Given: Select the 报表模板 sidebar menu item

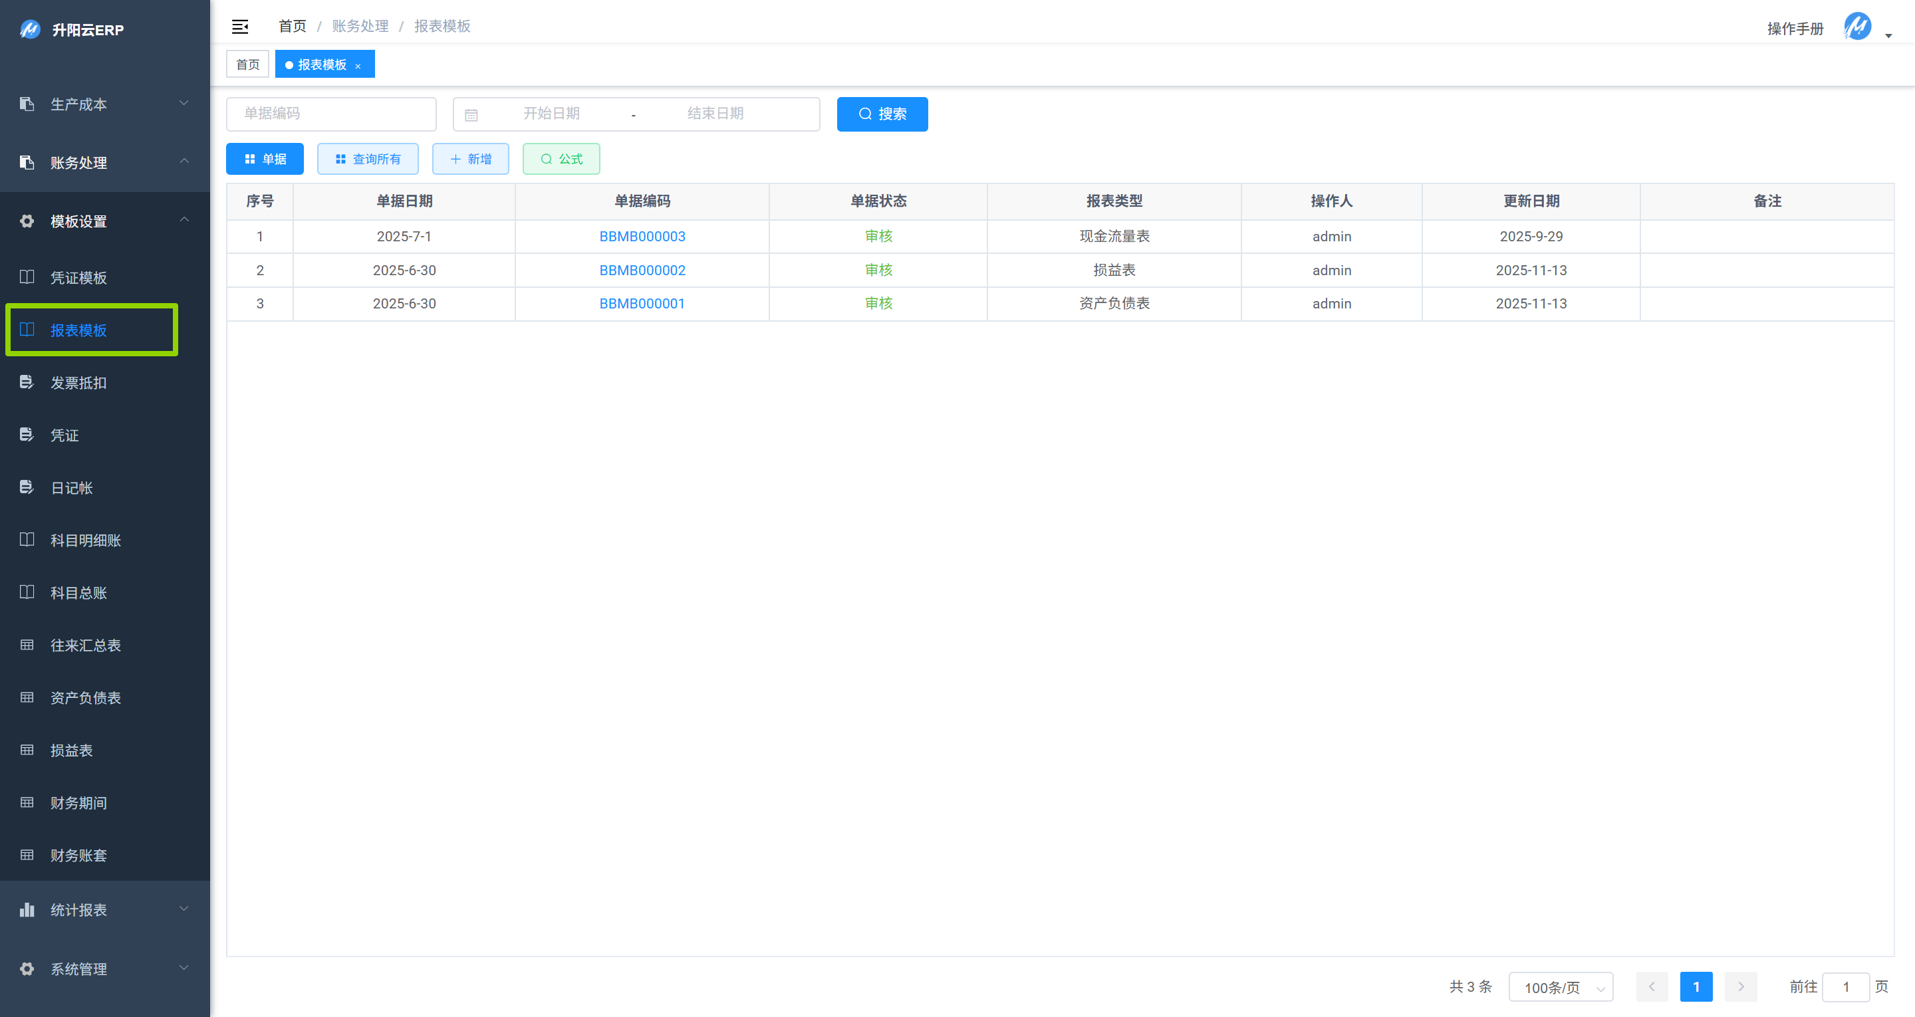Looking at the screenshot, I should click(x=78, y=330).
